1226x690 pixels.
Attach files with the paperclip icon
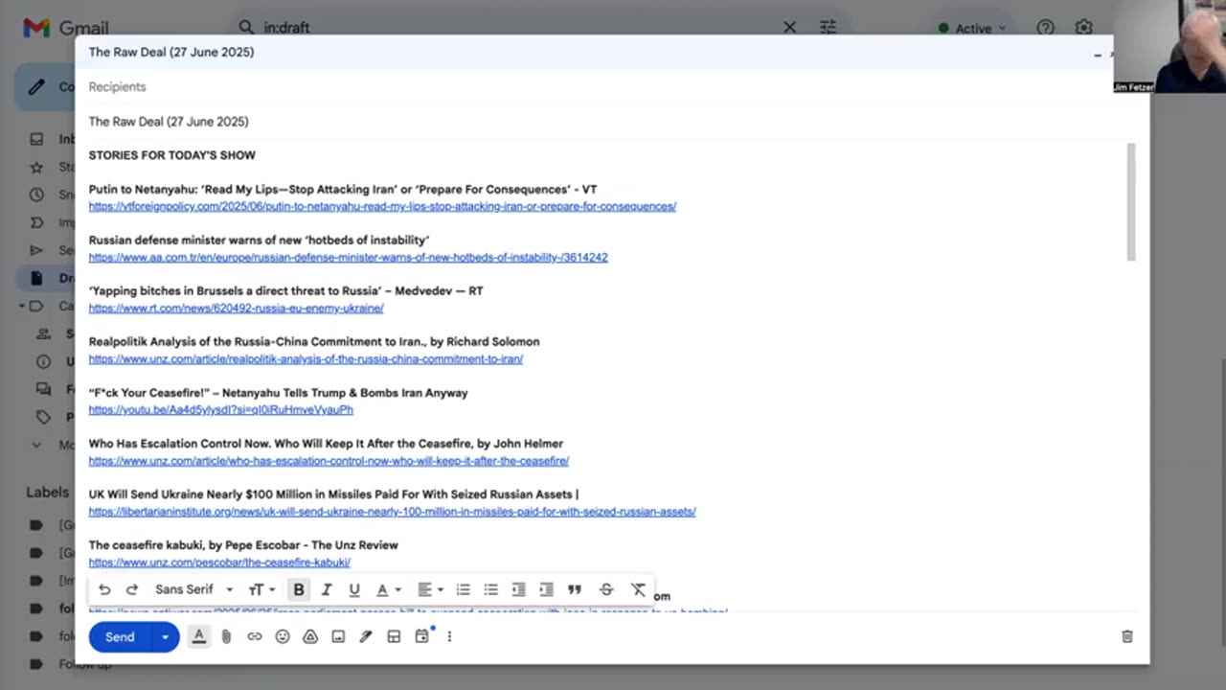pyautogui.click(x=226, y=636)
